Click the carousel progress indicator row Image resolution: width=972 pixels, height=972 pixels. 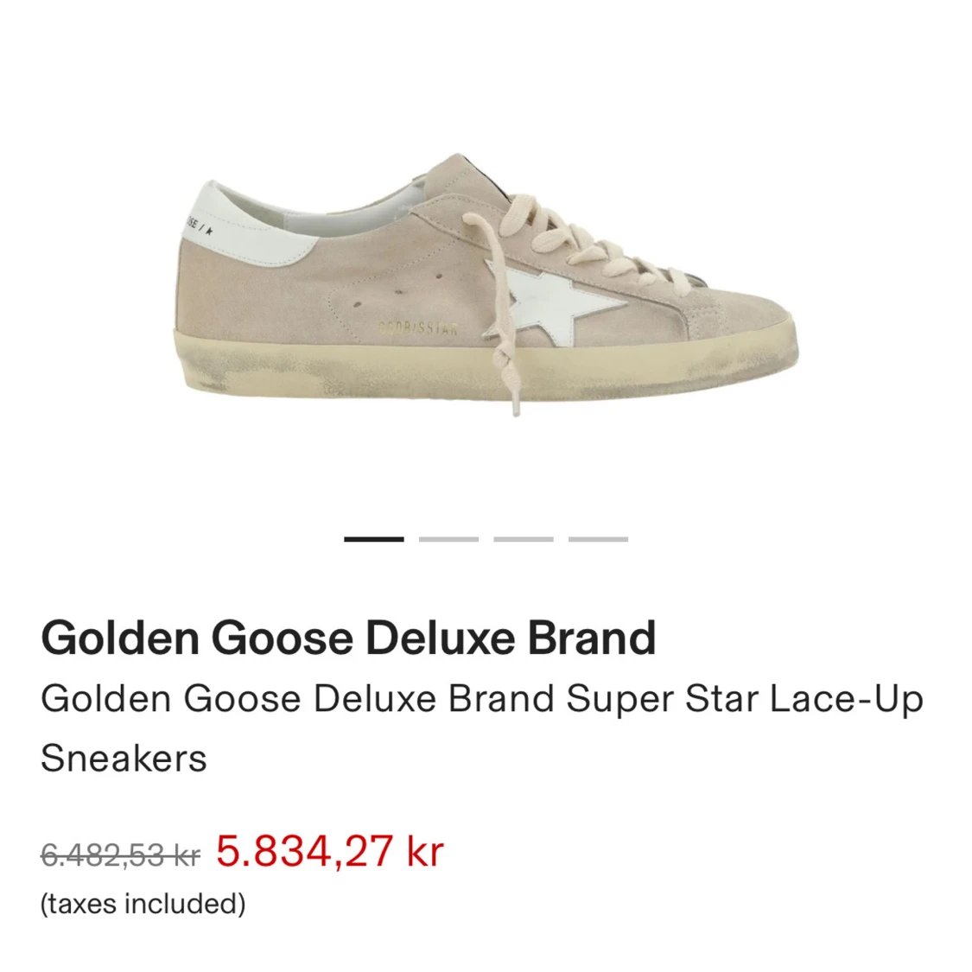(x=486, y=539)
